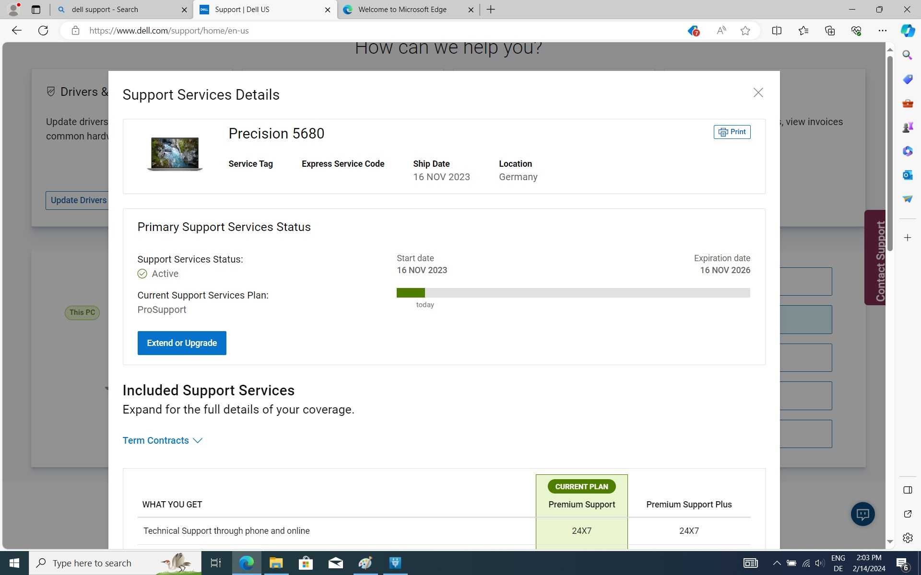
Task: Open sidebar Outlook icon
Action: [x=908, y=175]
